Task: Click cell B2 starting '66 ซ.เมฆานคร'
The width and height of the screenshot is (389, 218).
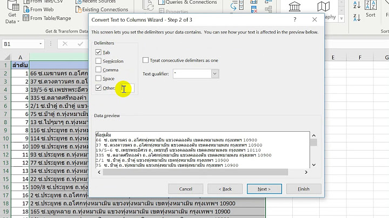Action: [x=59, y=73]
